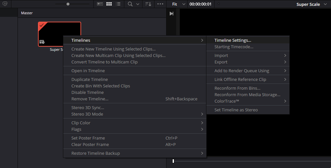
Task: Expand the Clip Color submenu
Action: (135, 123)
